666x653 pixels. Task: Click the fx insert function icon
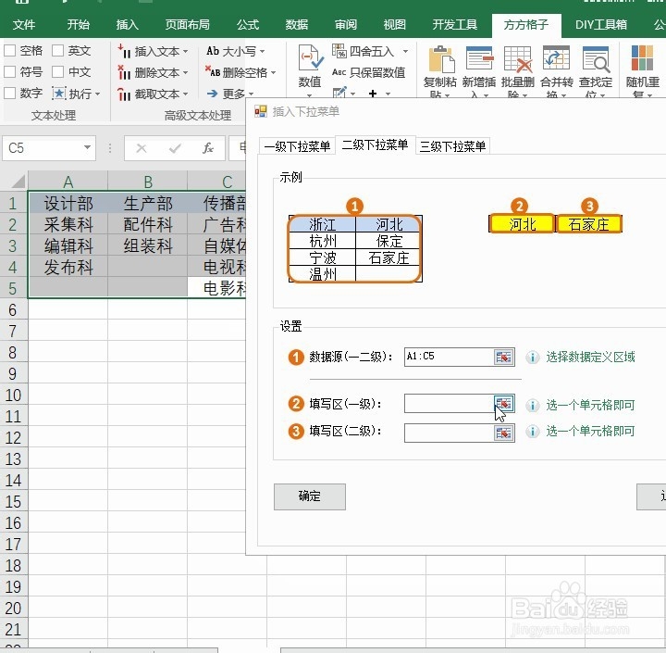coord(208,148)
